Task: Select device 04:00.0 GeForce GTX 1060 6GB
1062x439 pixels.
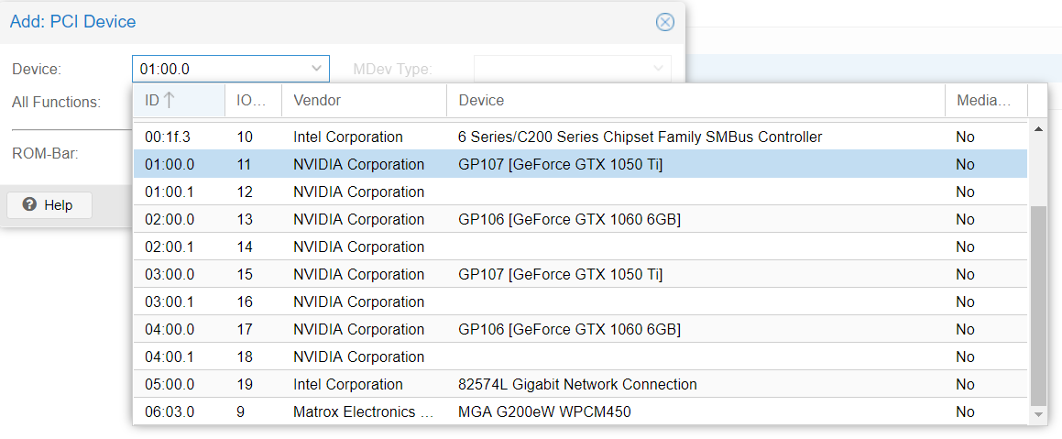Action: (580, 329)
